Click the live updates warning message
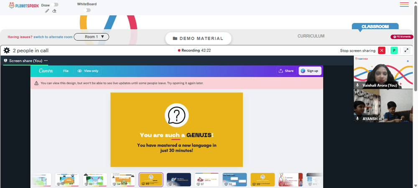The image size is (418, 188). 122,83
